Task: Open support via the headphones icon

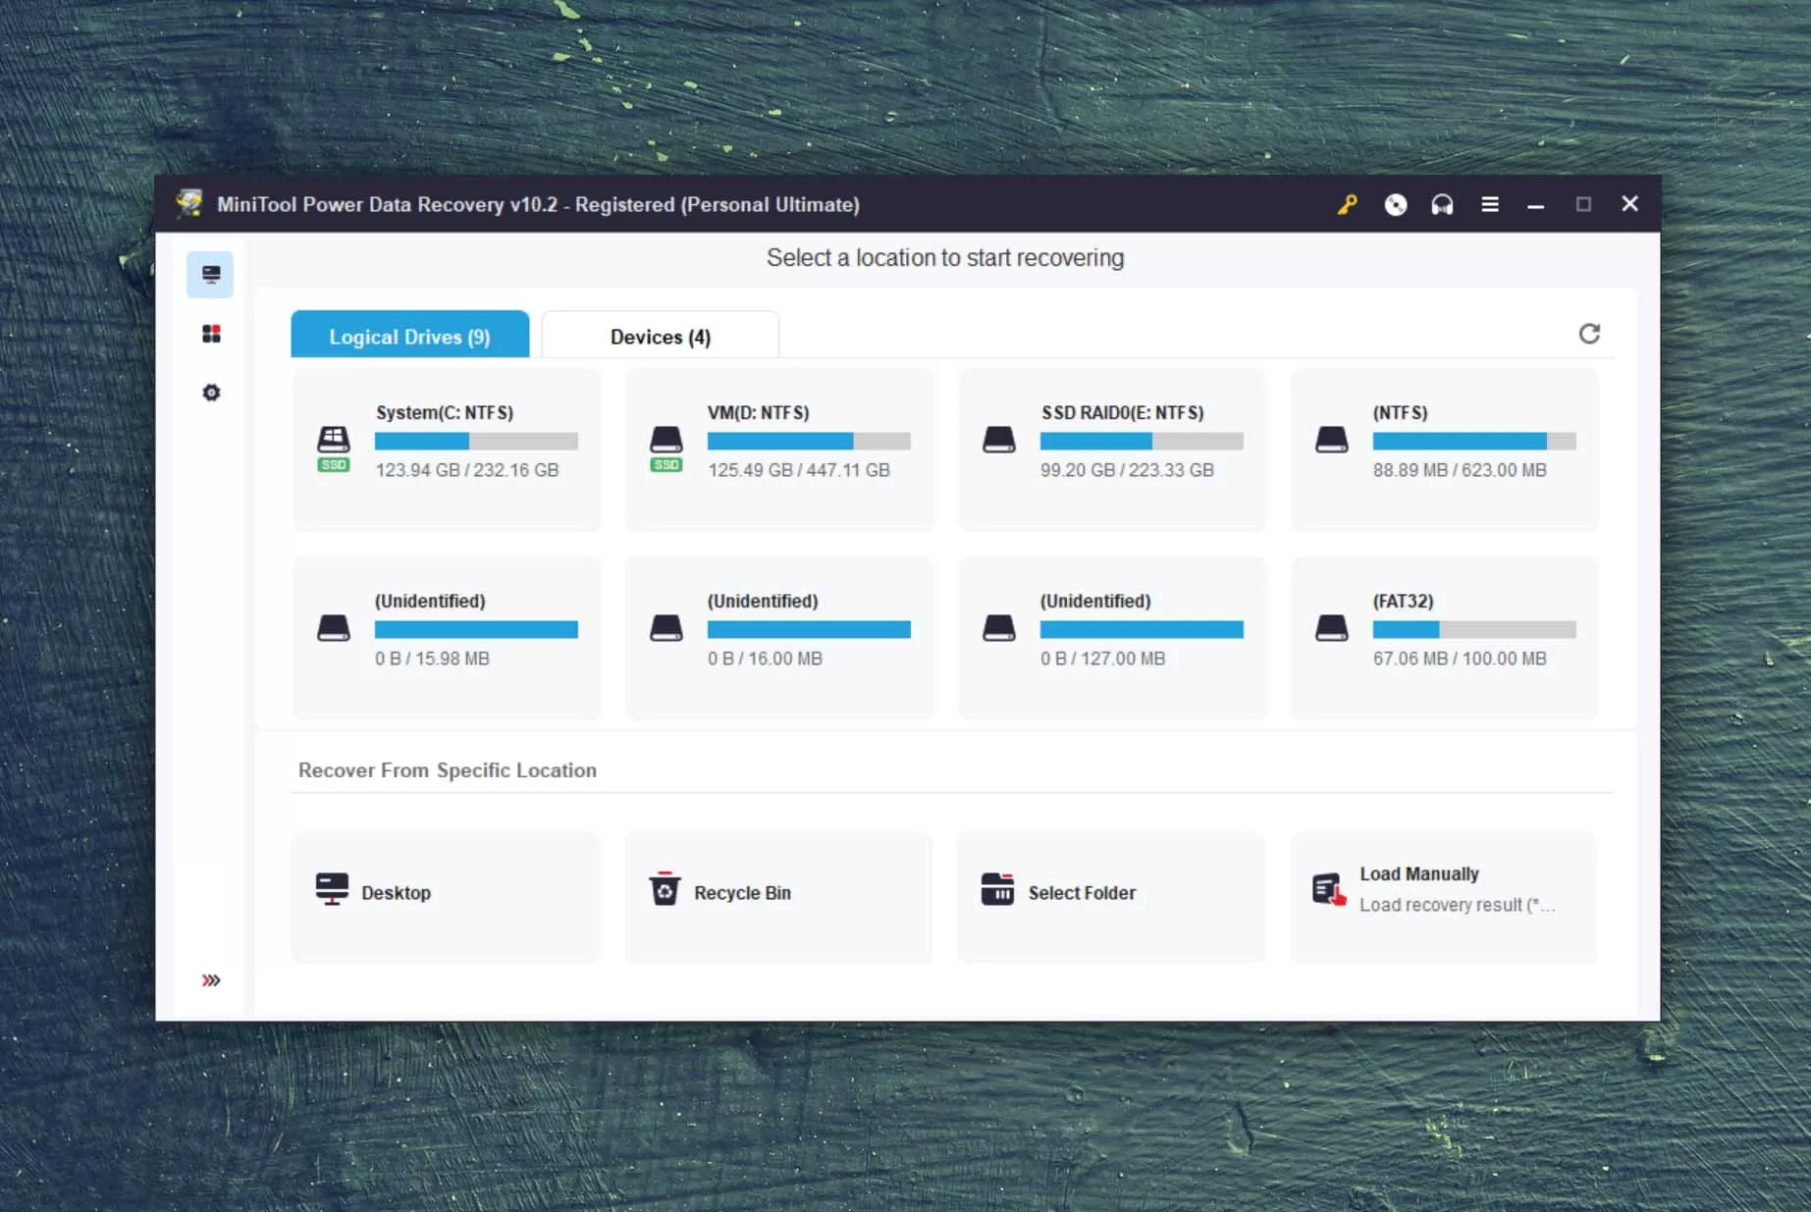Action: [1442, 204]
